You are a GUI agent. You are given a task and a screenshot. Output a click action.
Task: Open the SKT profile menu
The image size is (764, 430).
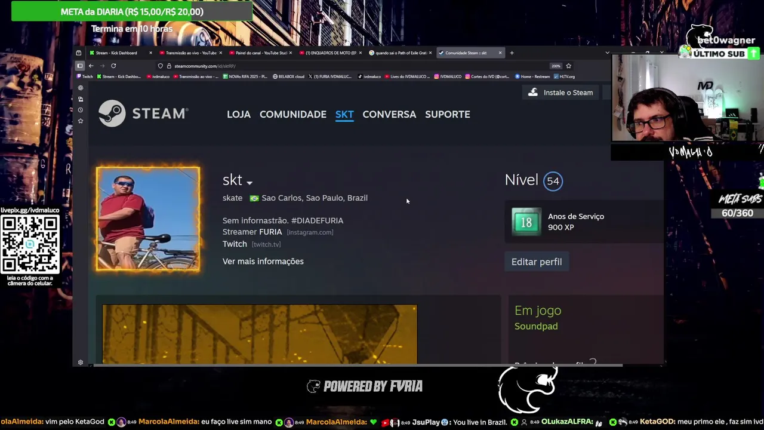[x=344, y=114]
